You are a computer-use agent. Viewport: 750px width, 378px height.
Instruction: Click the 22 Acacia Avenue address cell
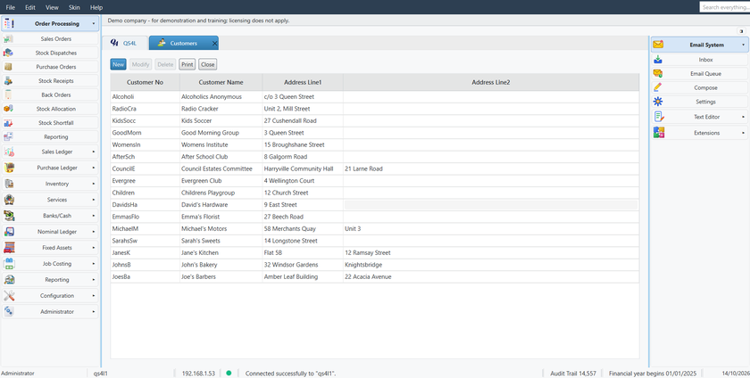tap(491, 276)
